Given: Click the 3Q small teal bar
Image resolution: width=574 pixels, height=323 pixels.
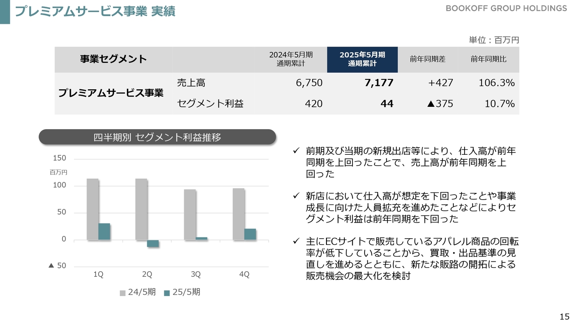Looking at the screenshot, I should 202,239.
